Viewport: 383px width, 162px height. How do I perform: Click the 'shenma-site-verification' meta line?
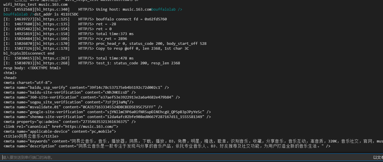pos(107,117)
